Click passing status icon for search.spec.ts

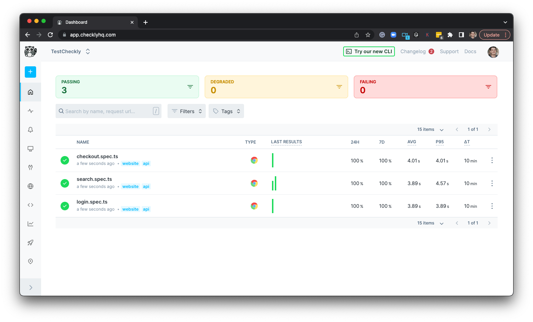65,183
